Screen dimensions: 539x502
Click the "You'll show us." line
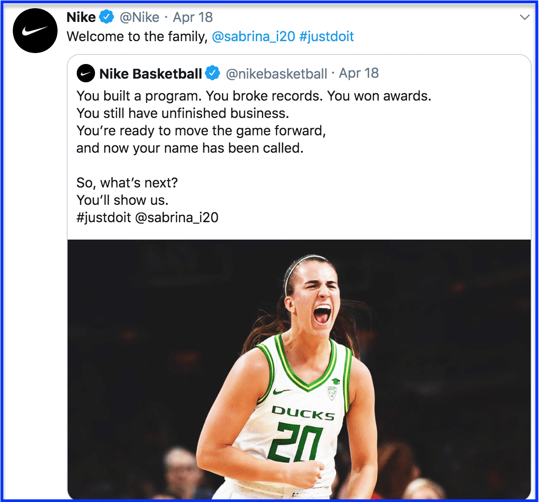[122, 200]
